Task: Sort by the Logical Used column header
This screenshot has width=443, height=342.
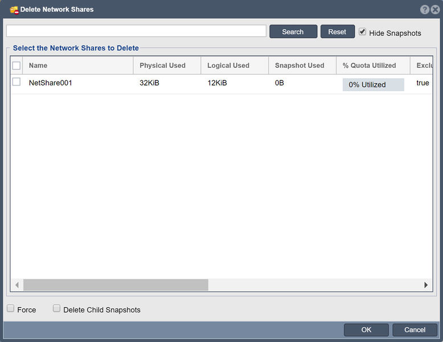Action: pyautogui.click(x=235, y=66)
